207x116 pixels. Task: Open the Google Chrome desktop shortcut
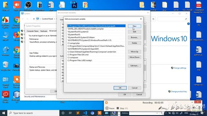17,52
